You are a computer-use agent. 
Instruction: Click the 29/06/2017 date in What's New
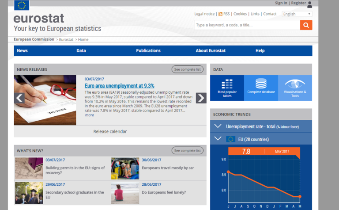pos(55,184)
